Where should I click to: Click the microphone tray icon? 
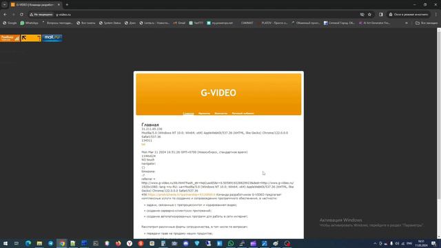click(391, 243)
